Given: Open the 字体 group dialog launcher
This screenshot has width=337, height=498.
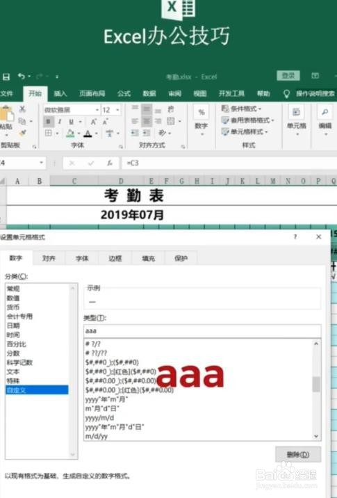Looking at the screenshot, I should pyautogui.click(x=121, y=147).
